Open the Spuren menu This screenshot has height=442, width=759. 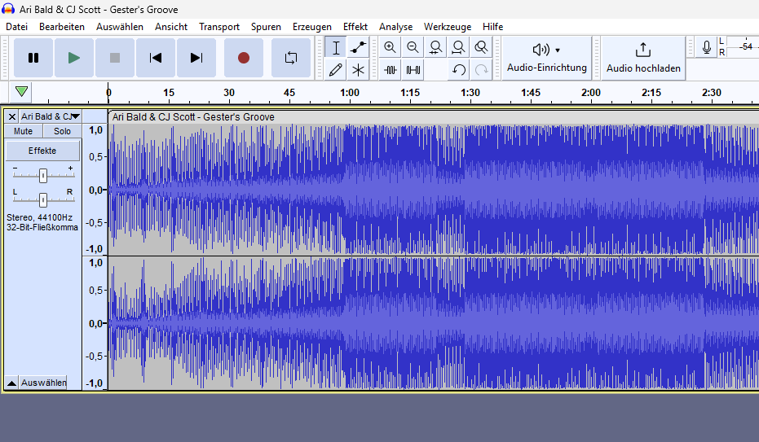[x=266, y=27]
